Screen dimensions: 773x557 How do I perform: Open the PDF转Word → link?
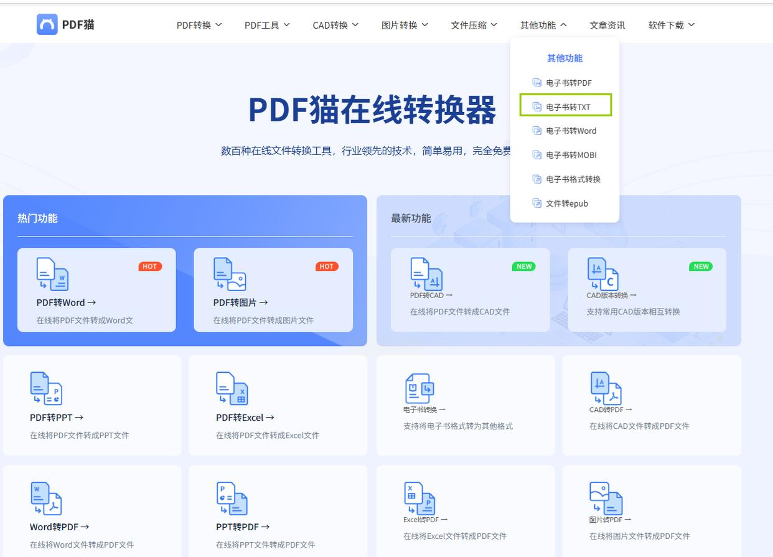tap(66, 302)
